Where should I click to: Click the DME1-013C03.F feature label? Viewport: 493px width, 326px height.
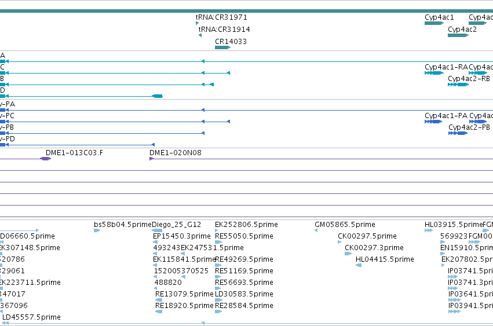tap(74, 153)
